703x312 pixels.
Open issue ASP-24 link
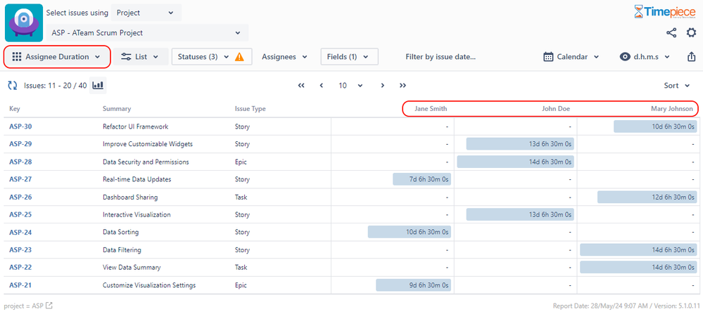click(20, 233)
